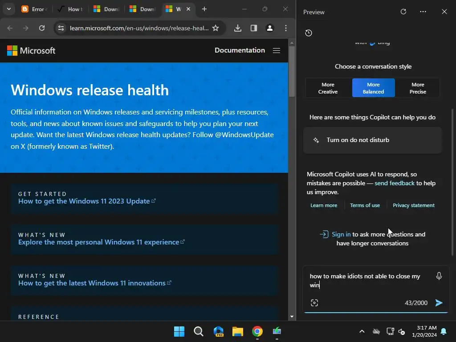The height and width of the screenshot is (342, 456).
Task: Open Privacy statement link
Action: 414,205
